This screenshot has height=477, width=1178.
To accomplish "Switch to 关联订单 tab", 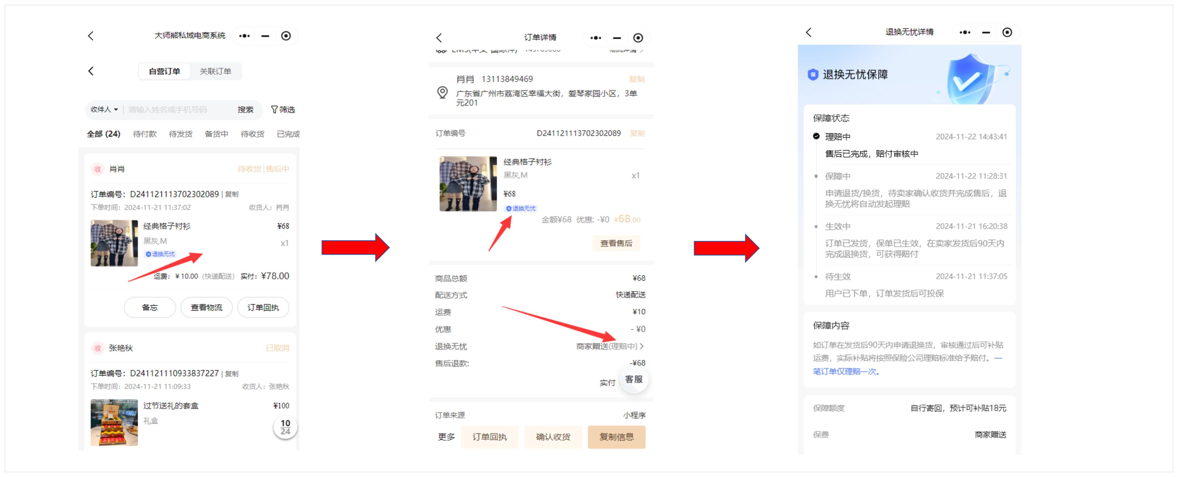I will click(215, 72).
